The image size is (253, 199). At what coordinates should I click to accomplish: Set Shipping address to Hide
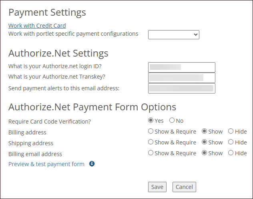(x=231, y=142)
